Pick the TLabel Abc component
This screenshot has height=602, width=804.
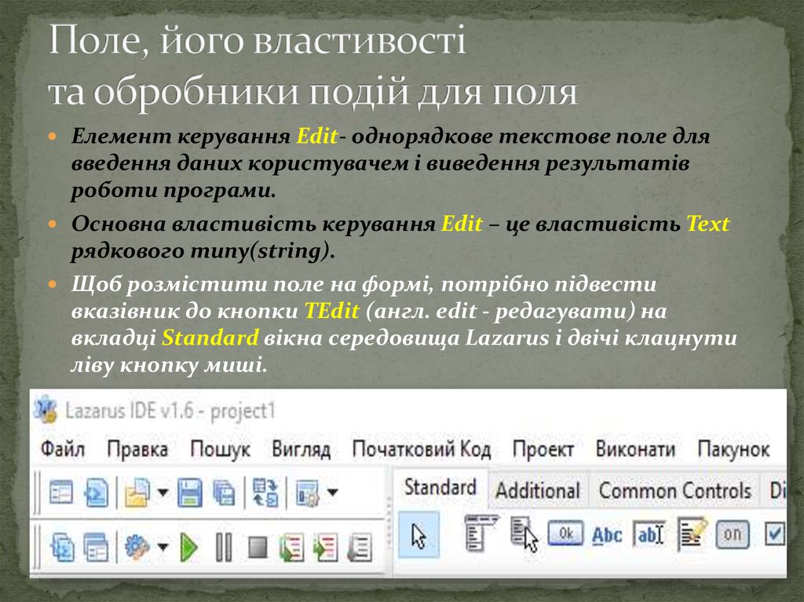(606, 535)
